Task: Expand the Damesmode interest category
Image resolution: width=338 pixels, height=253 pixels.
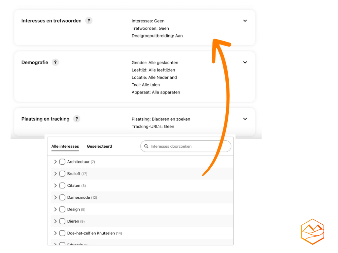Action: (55, 197)
